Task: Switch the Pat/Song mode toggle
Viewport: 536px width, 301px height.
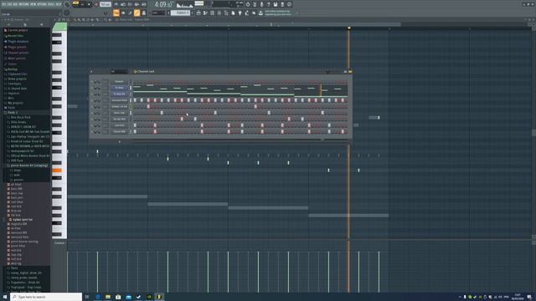Action: [75, 4]
